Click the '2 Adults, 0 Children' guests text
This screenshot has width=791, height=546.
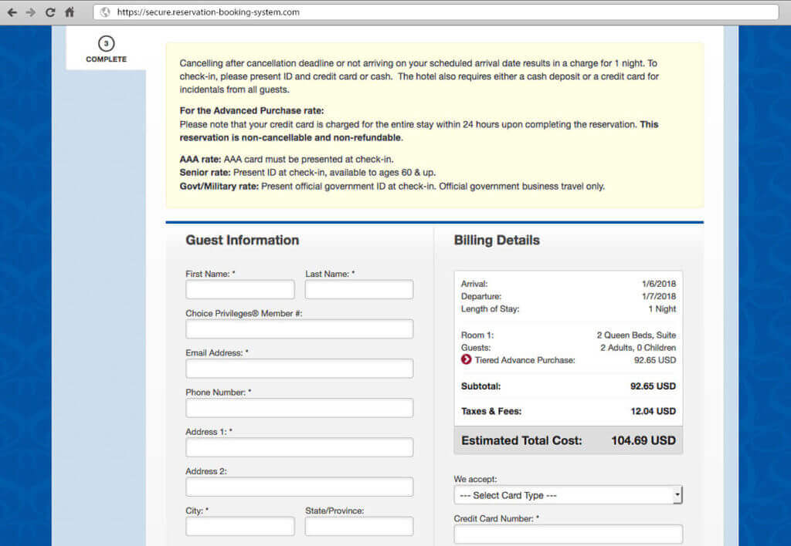coord(637,348)
